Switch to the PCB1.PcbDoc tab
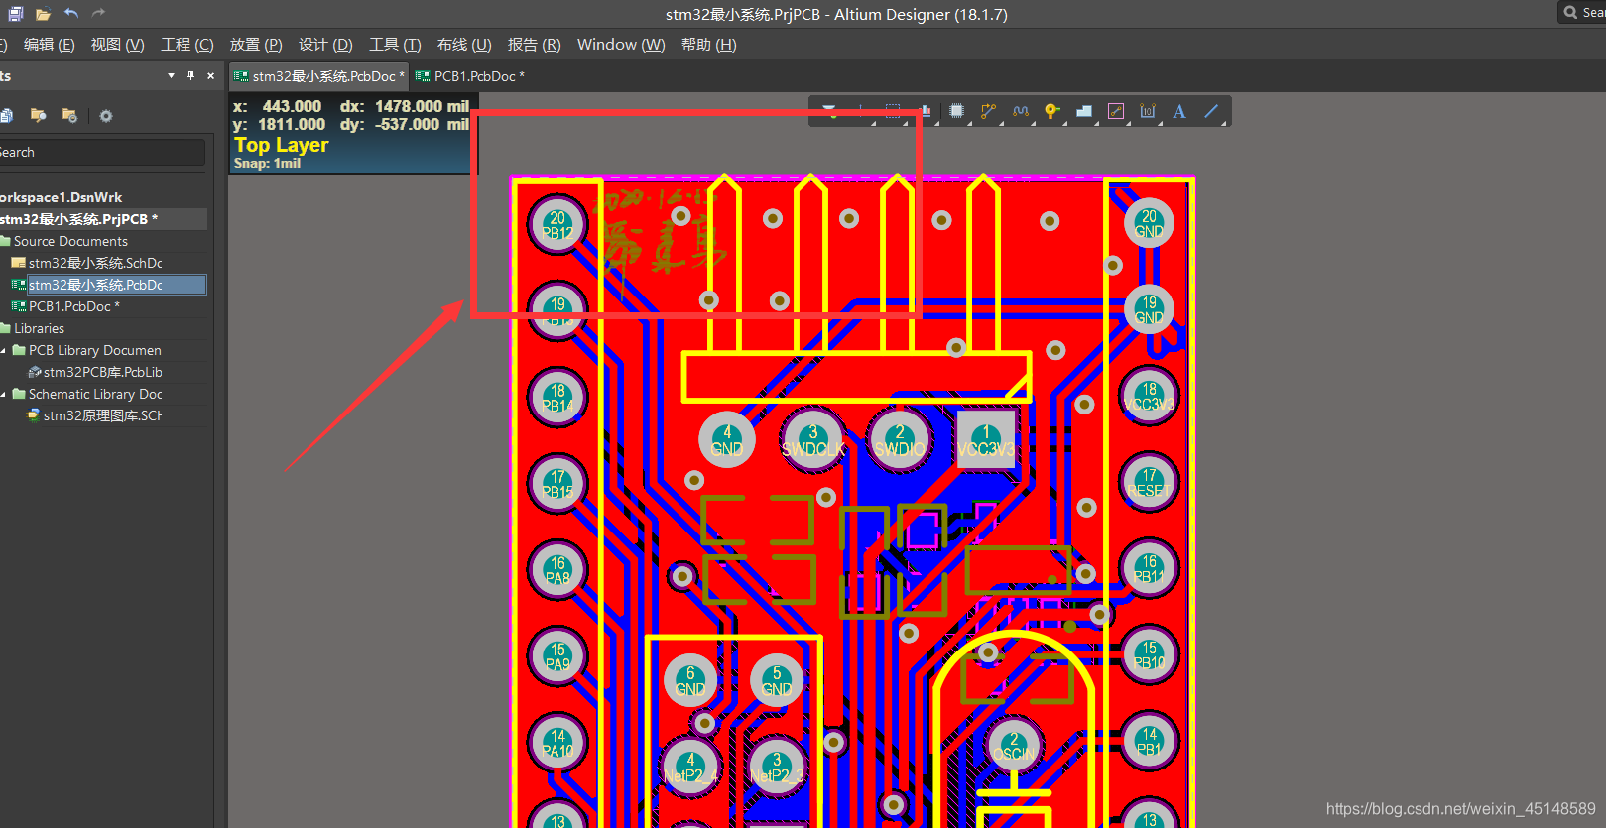Viewport: 1606px width, 828px height. pos(472,76)
